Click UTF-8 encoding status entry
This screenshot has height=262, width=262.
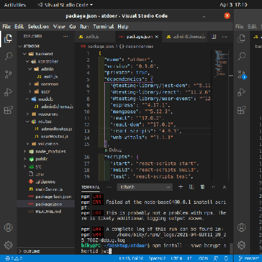[177, 259]
